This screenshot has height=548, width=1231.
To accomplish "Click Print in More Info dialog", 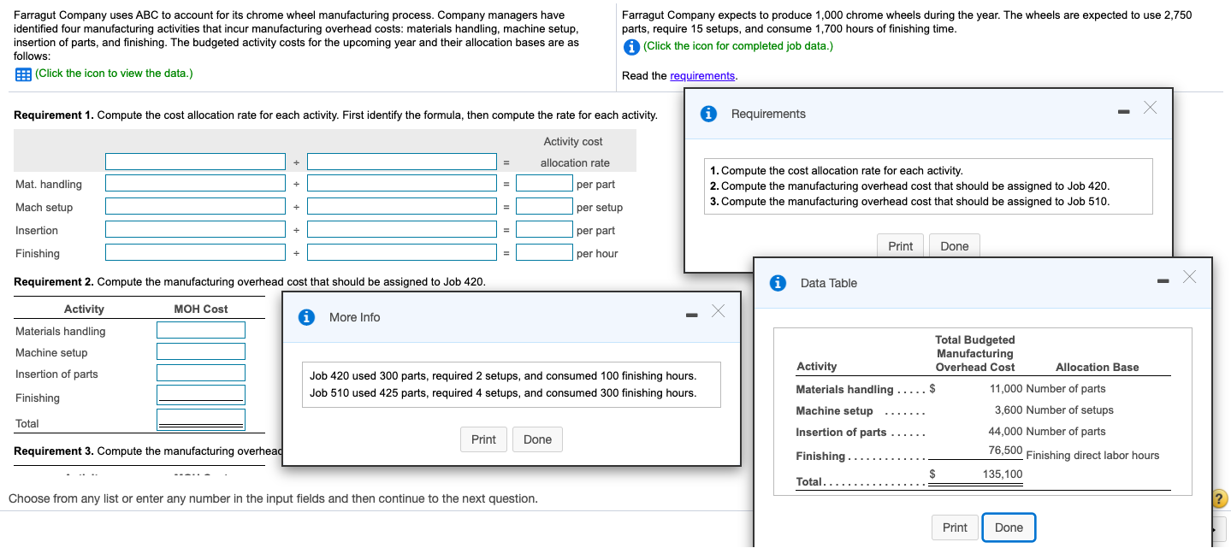I will [483, 439].
